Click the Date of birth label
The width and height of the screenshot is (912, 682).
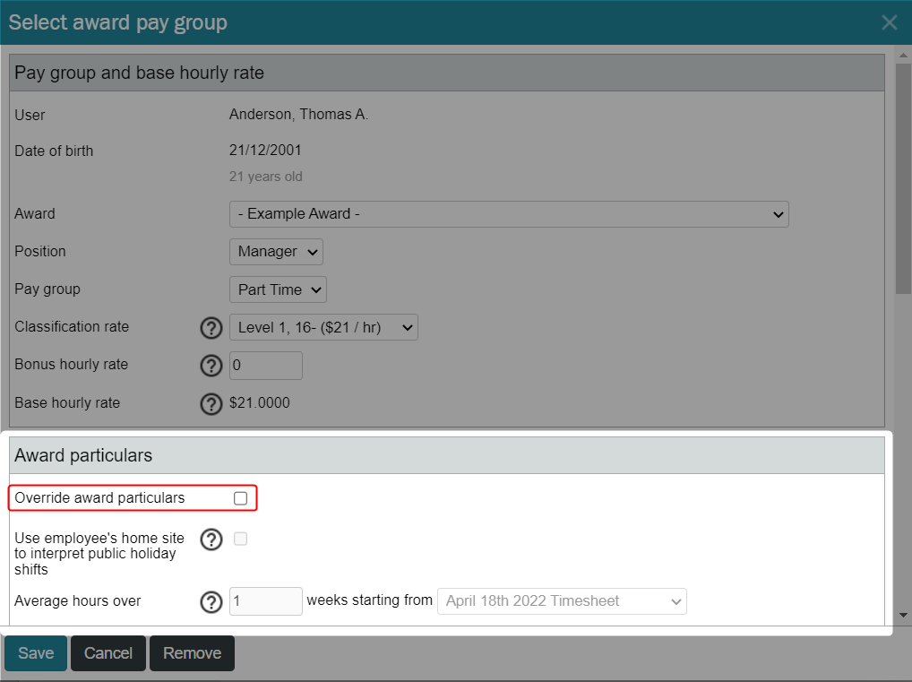[x=54, y=151]
